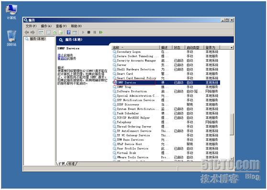Select the Special Administration C... row
The height and width of the screenshot is (190, 267).
click(x=166, y=95)
